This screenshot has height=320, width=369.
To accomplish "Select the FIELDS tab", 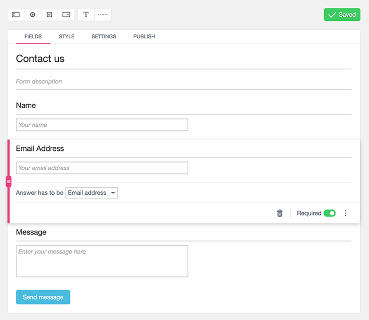I will pos(33,37).
